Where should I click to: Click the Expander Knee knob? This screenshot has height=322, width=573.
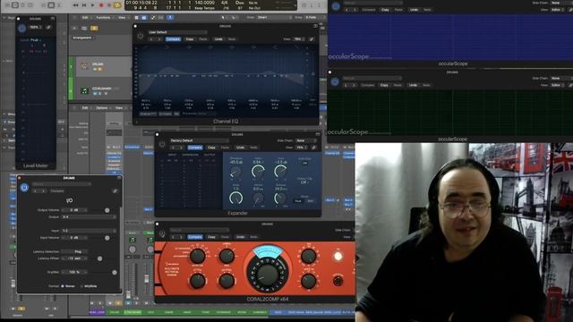tap(235, 199)
